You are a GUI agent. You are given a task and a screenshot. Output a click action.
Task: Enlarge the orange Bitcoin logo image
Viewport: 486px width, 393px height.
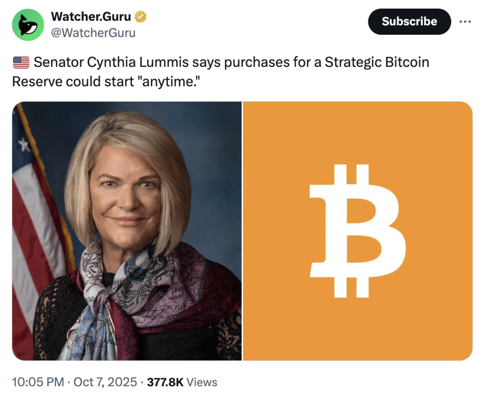tap(357, 231)
